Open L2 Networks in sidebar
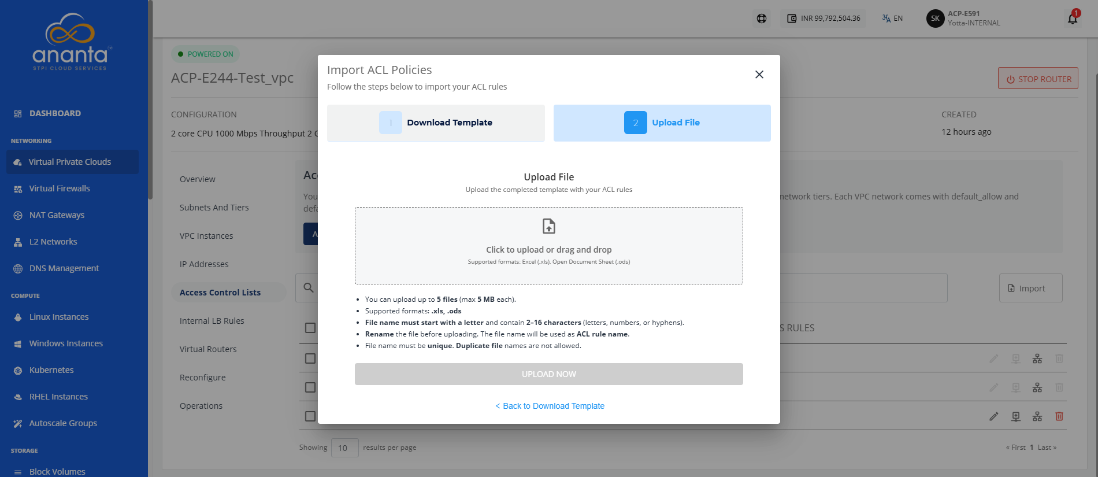This screenshot has width=1098, height=477. click(x=53, y=242)
